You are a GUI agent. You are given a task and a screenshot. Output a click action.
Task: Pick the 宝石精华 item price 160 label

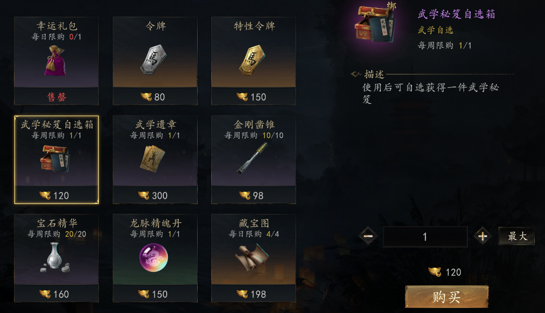pyautogui.click(x=54, y=294)
